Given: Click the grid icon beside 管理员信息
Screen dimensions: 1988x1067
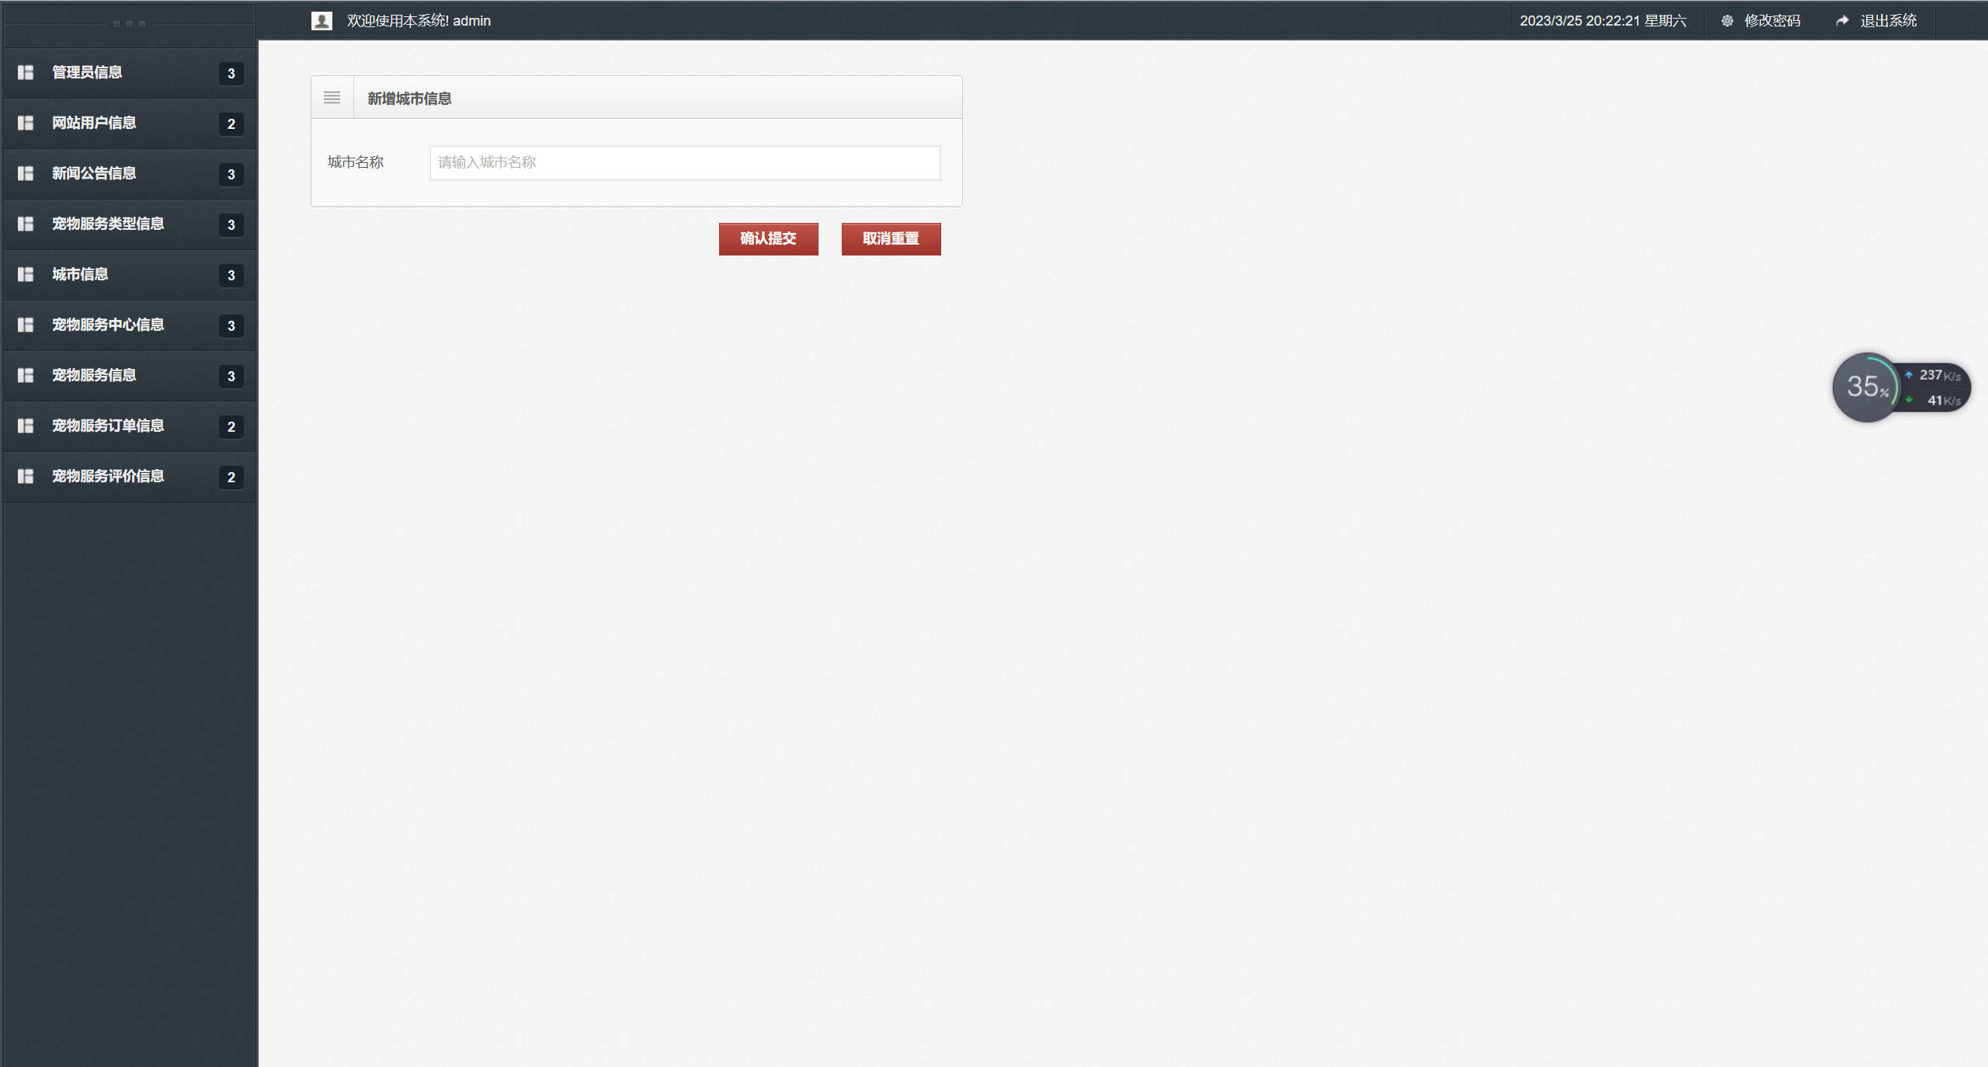Looking at the screenshot, I should (x=26, y=72).
